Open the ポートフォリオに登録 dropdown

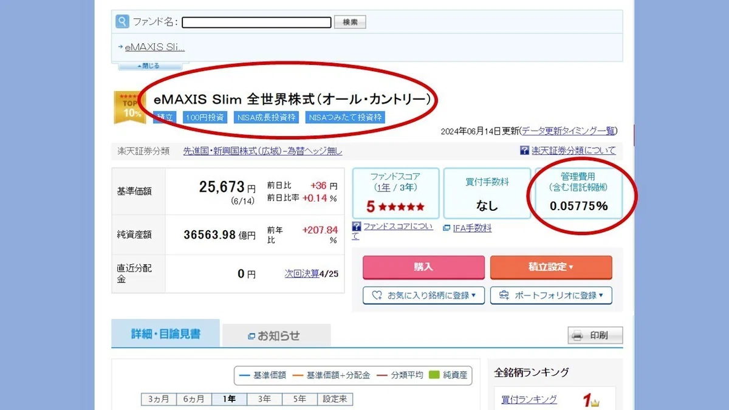coord(551,295)
